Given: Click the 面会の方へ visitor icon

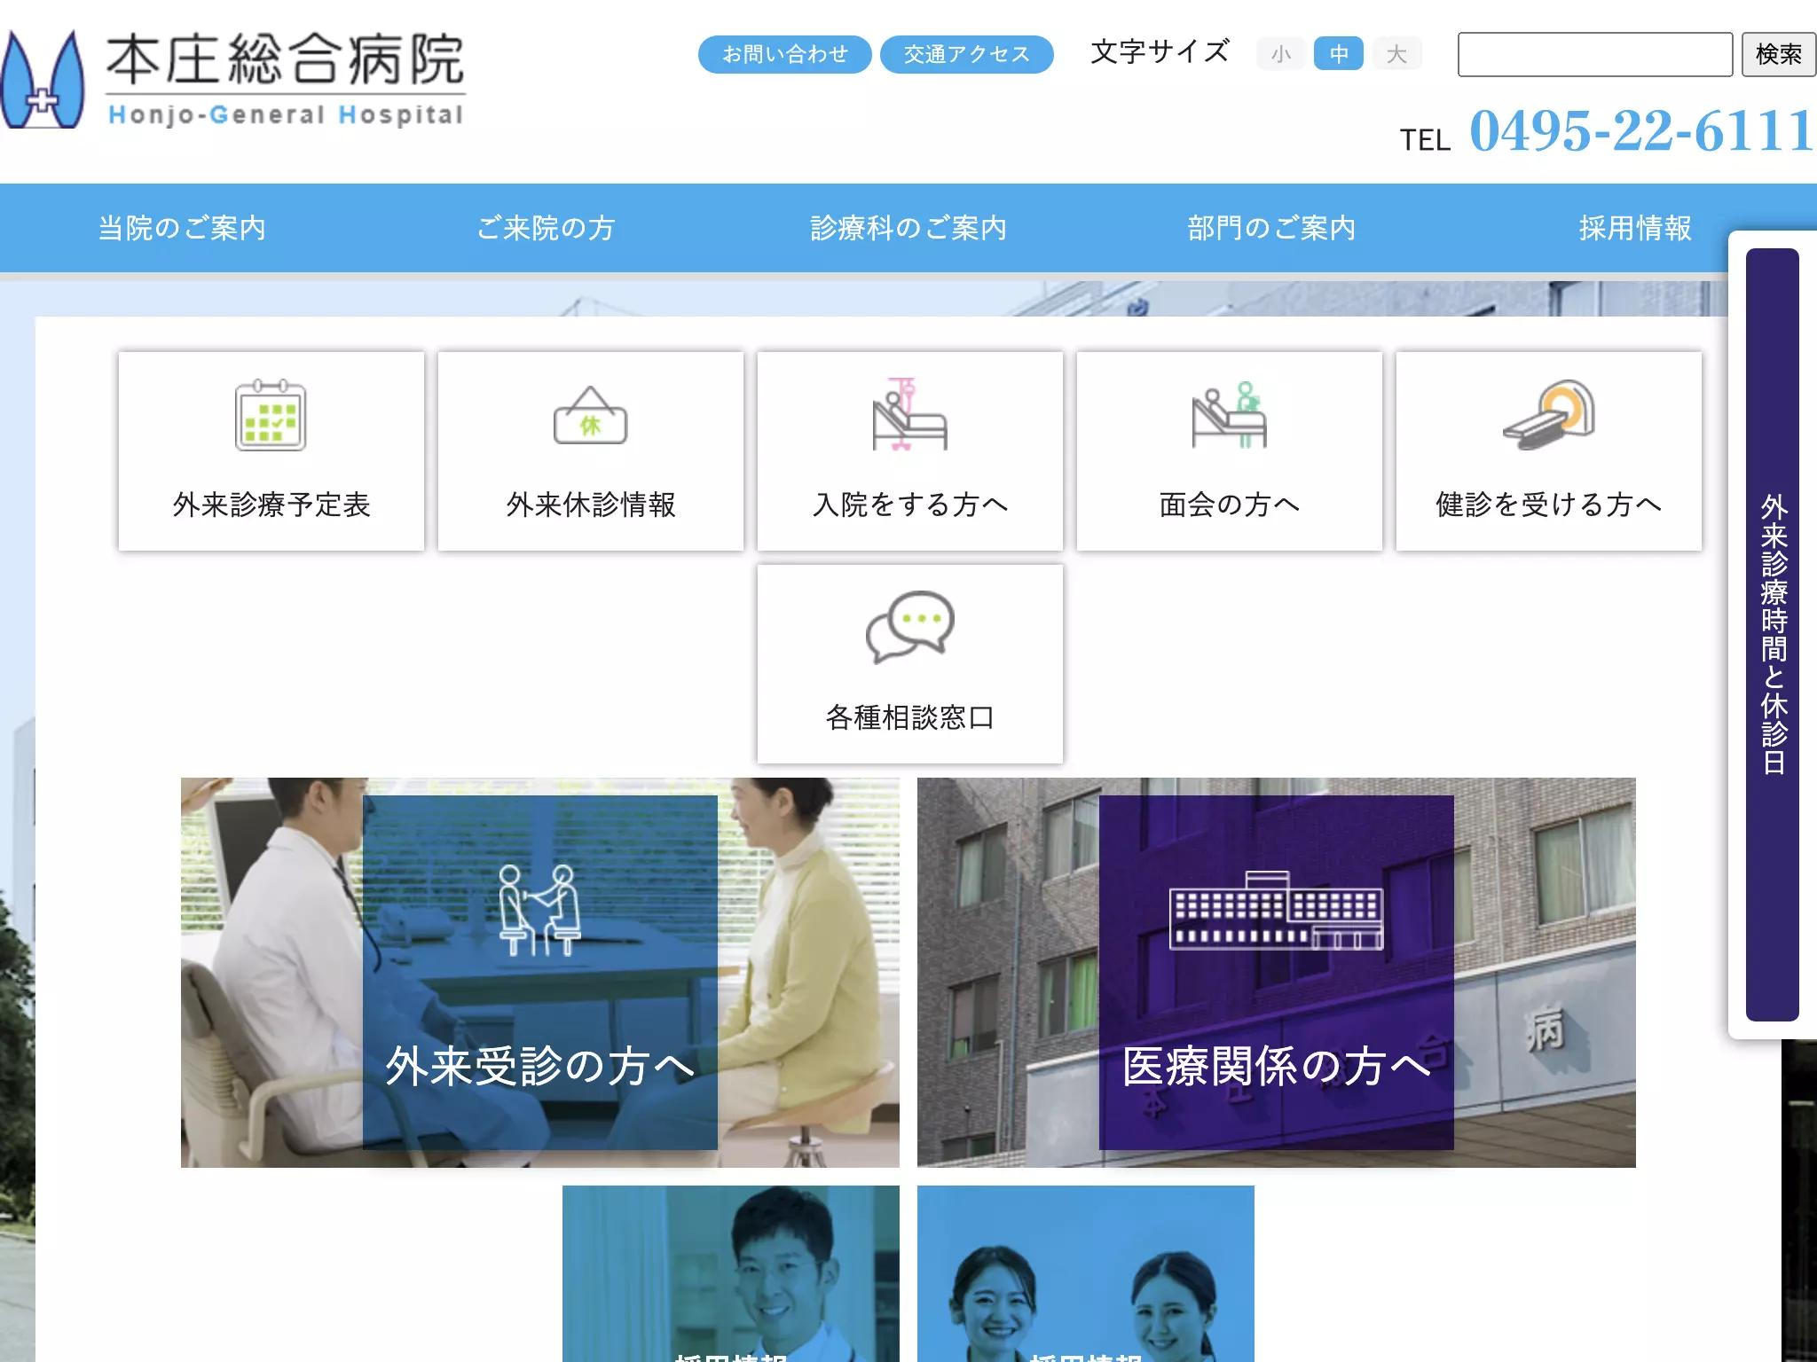Looking at the screenshot, I should tap(1229, 414).
